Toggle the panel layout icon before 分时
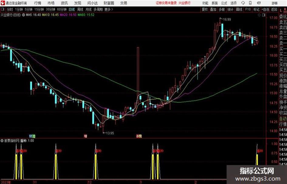The image size is (287, 184). point(2,9)
